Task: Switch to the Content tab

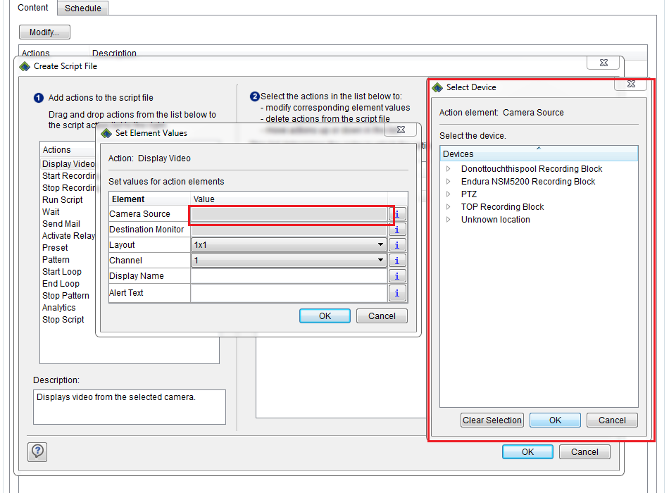Action: pyautogui.click(x=32, y=8)
